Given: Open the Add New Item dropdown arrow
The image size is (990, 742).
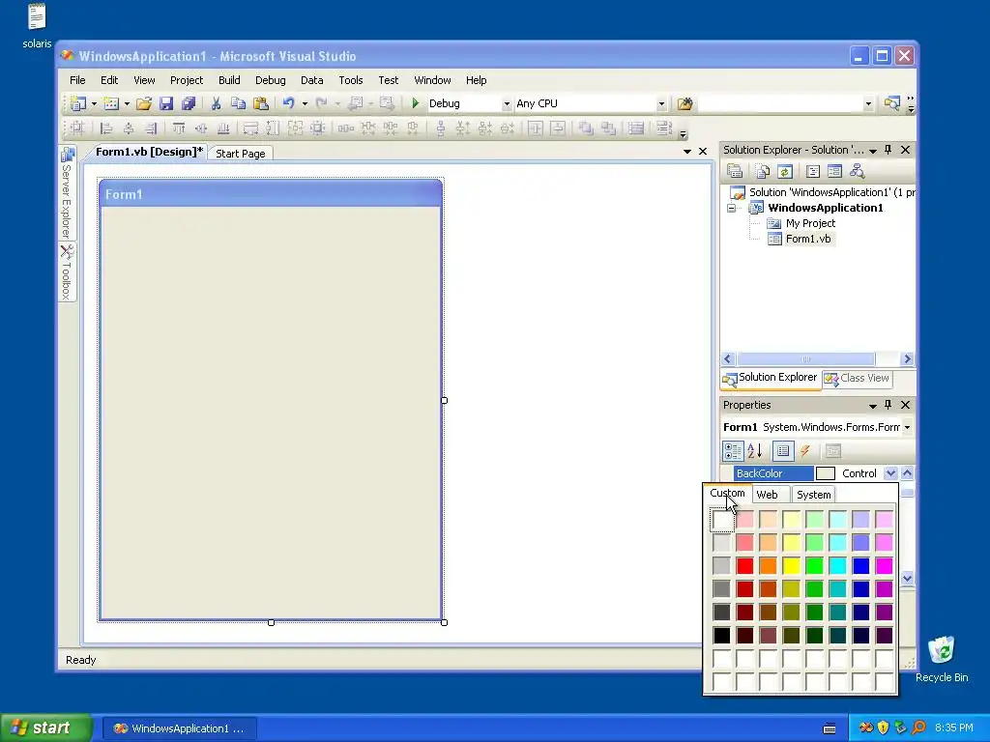Looking at the screenshot, I should pos(127,103).
